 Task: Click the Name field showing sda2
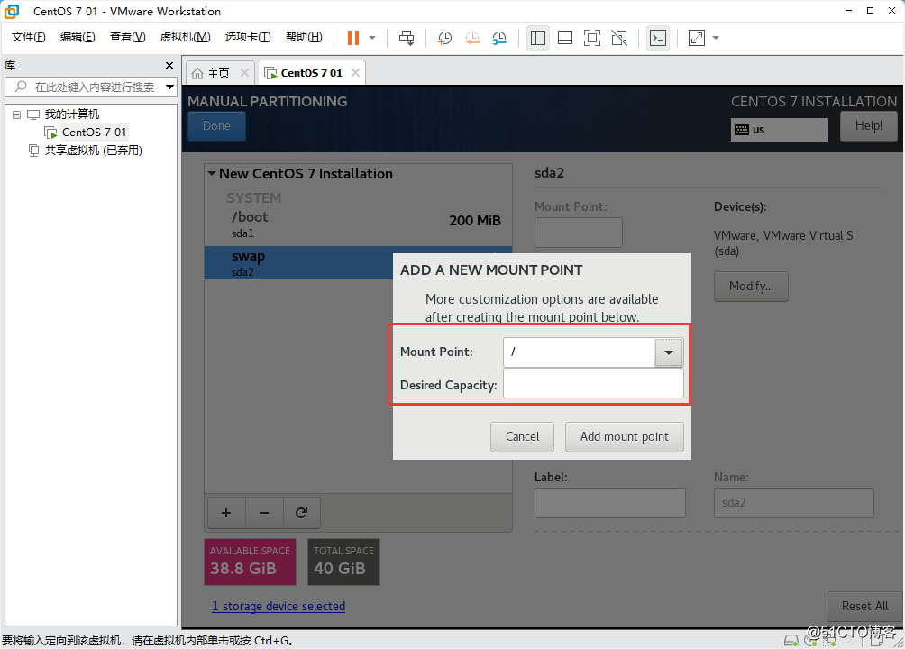[x=793, y=503]
